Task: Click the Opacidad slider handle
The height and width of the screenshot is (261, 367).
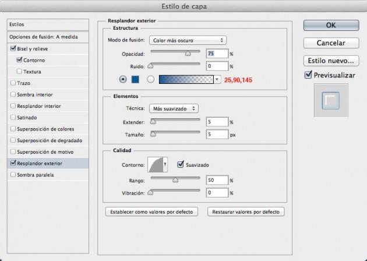Action: 188,54
